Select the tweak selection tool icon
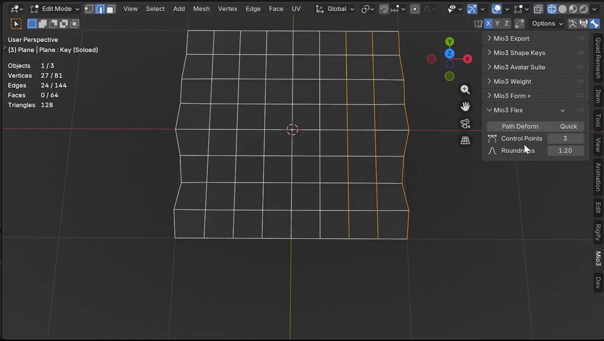604x341 pixels. pos(16,24)
